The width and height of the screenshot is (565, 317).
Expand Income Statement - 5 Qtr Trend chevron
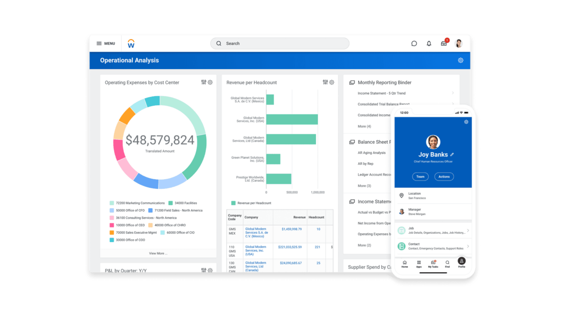(x=453, y=93)
